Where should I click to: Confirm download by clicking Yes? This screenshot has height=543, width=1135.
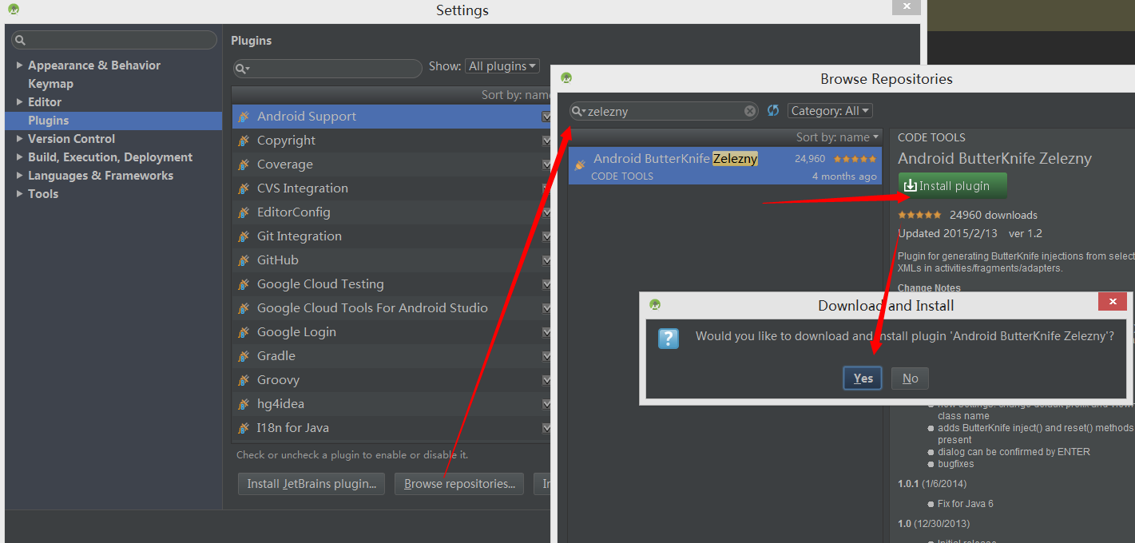[863, 379]
